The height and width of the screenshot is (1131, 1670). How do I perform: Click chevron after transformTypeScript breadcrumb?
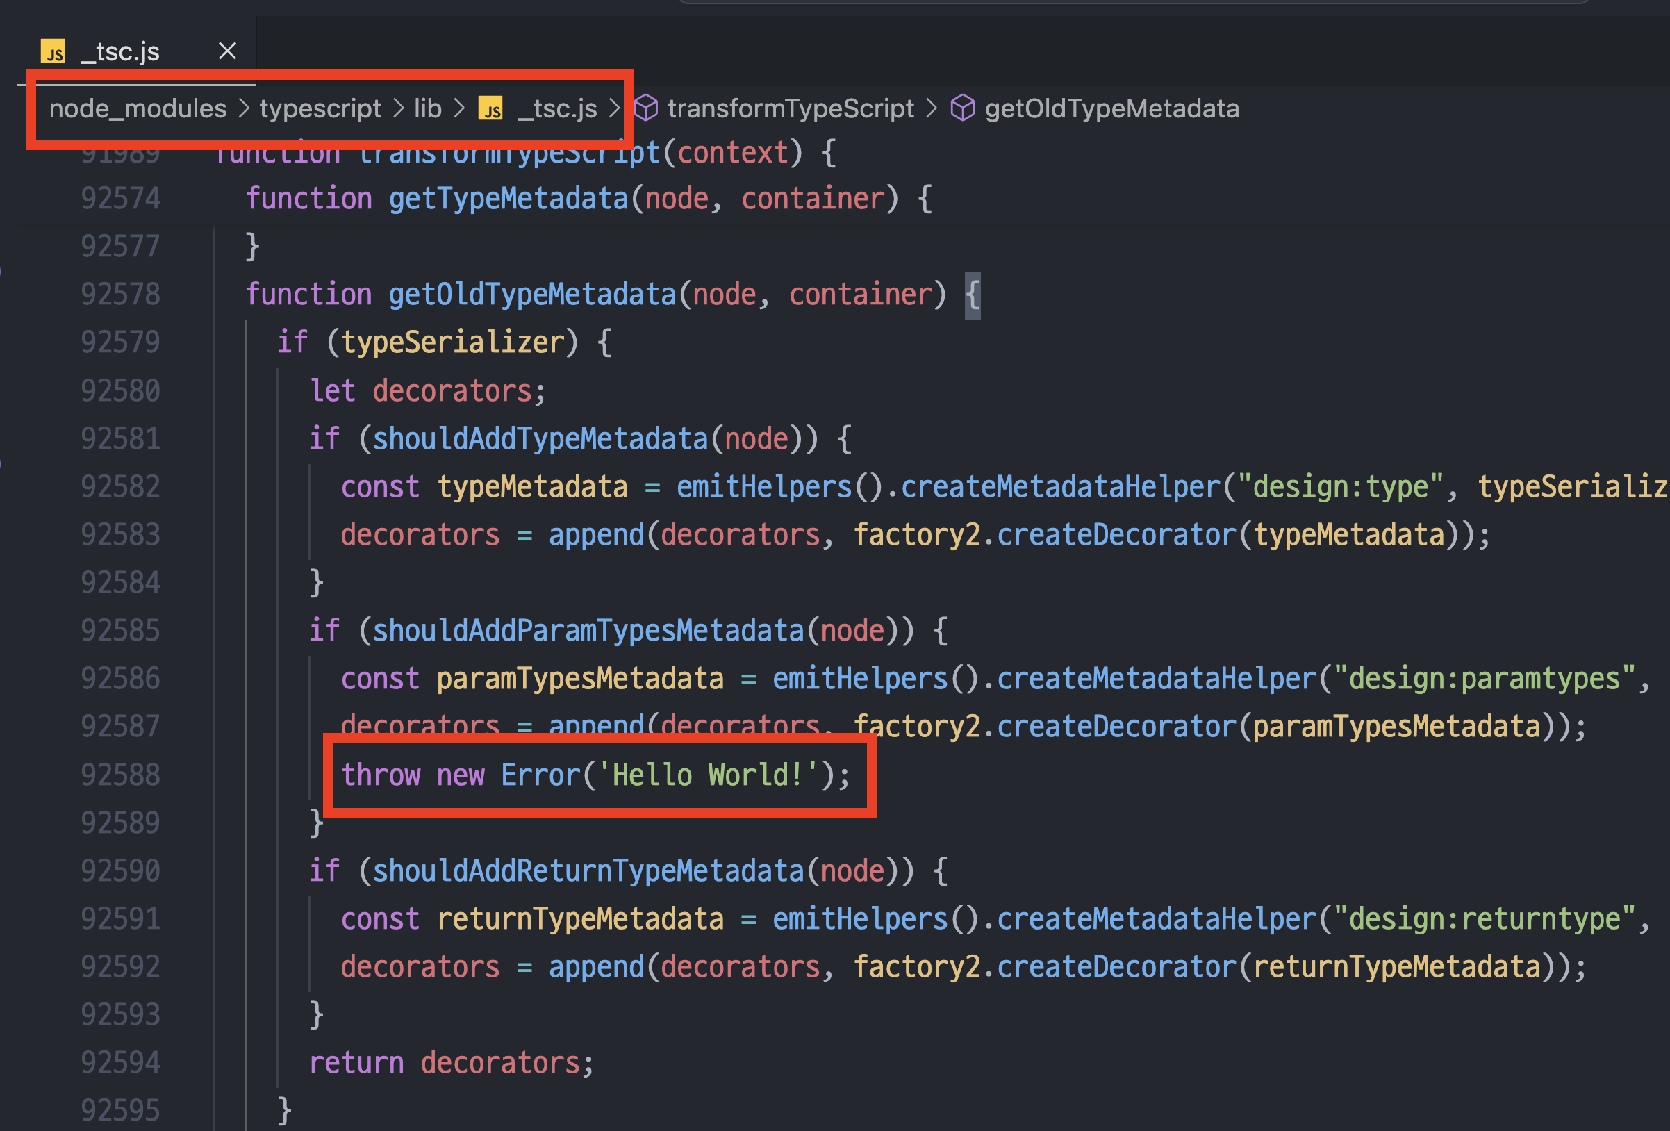point(932,108)
